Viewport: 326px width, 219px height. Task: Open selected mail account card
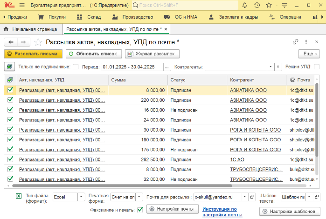point(252,197)
